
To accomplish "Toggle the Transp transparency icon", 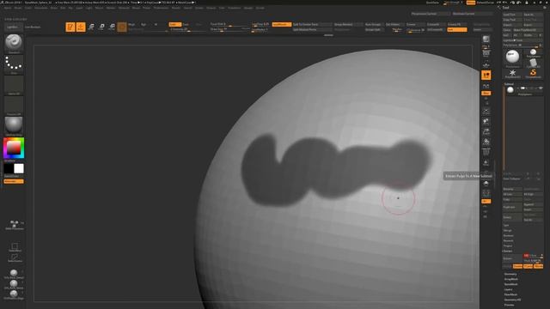I will [x=486, y=162].
